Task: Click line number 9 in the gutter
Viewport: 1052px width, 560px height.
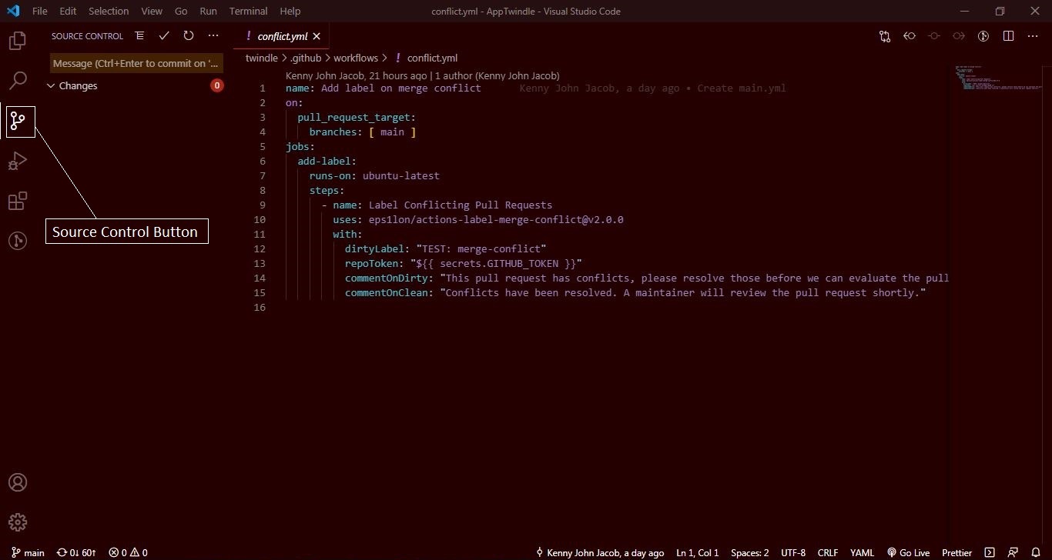Action: [x=262, y=205]
